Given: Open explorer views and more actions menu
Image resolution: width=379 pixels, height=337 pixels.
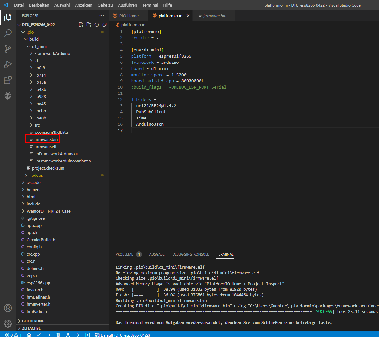Looking at the screenshot, I should (x=102, y=16).
